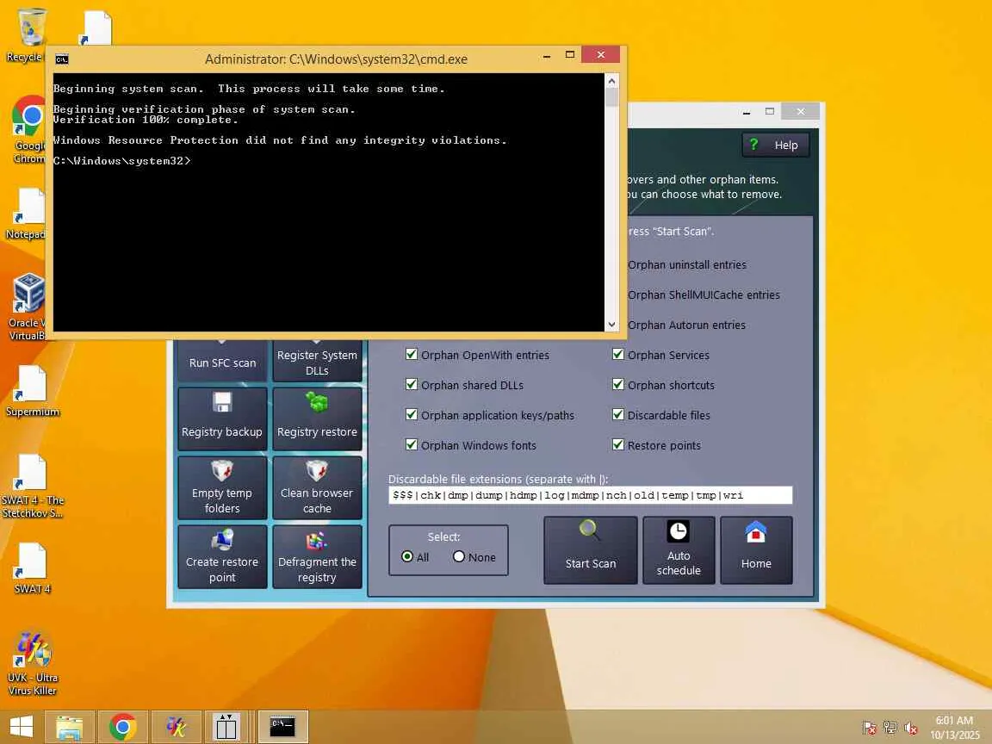Select UVK - Ultra Virus Killer desktop icon
Image resolution: width=992 pixels, height=744 pixels.
[x=32, y=663]
